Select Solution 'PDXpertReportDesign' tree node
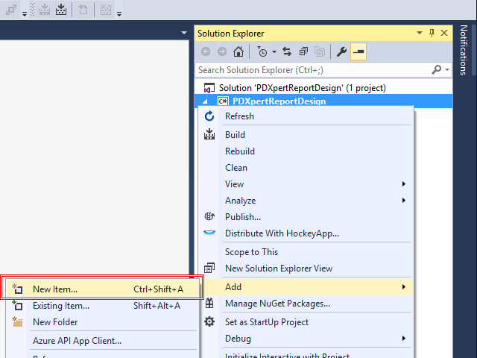Image resolution: width=477 pixels, height=358 pixels. point(302,88)
